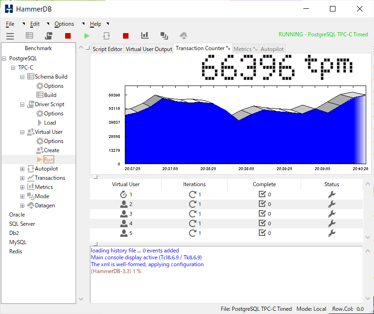This screenshot has width=374, height=314.
Task: Open the File menu
Action: [x=10, y=24]
